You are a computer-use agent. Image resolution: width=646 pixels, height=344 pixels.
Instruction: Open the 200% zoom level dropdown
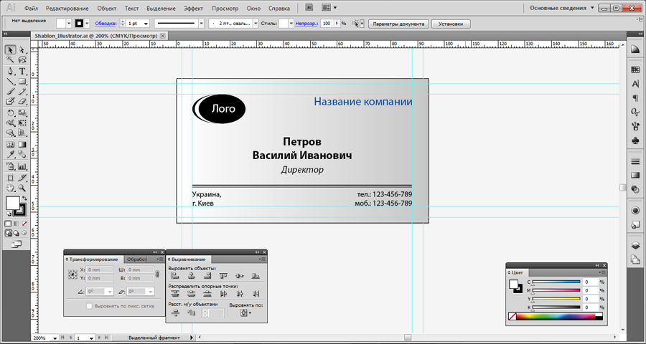[x=55, y=338]
